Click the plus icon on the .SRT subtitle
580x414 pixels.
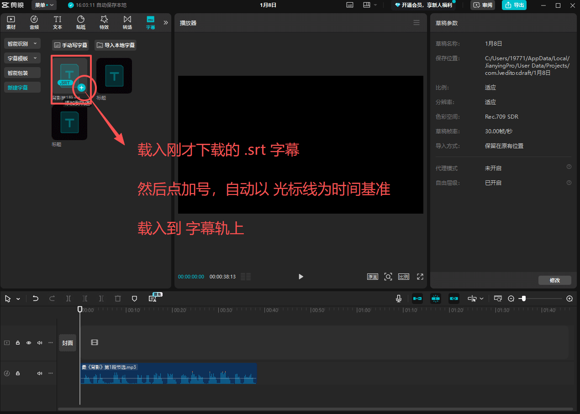pyautogui.click(x=81, y=88)
